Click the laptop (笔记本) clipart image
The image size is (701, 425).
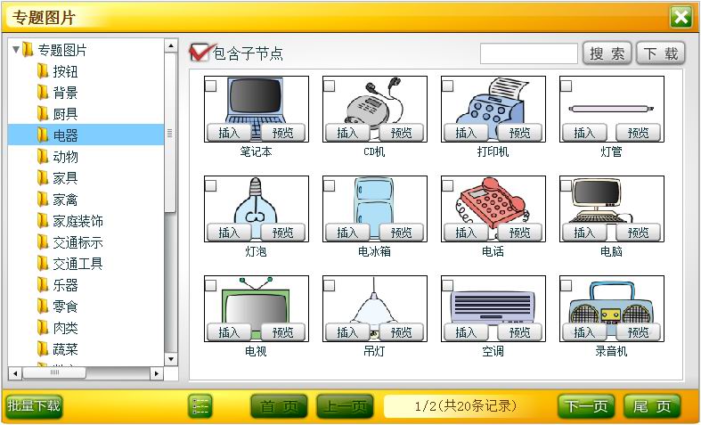(256, 100)
